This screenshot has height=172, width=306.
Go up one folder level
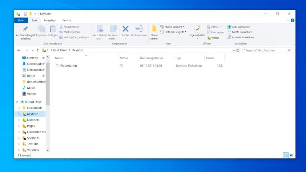pyautogui.click(x=38, y=50)
